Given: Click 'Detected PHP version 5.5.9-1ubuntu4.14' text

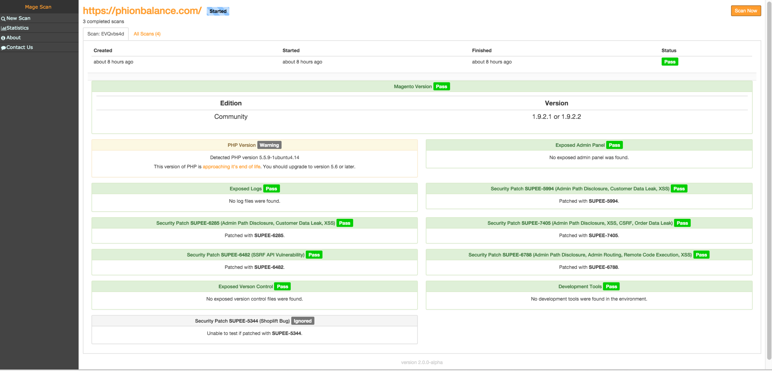Looking at the screenshot, I should point(254,158).
